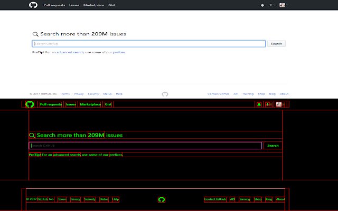Click green Terms in dark copy footer
This screenshot has width=338, height=211.
point(62,199)
